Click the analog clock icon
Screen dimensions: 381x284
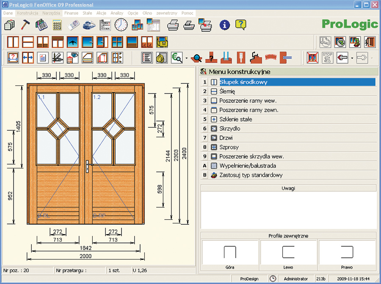coord(121,24)
